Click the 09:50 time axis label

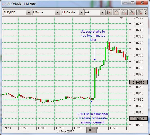[x=23, y=128]
